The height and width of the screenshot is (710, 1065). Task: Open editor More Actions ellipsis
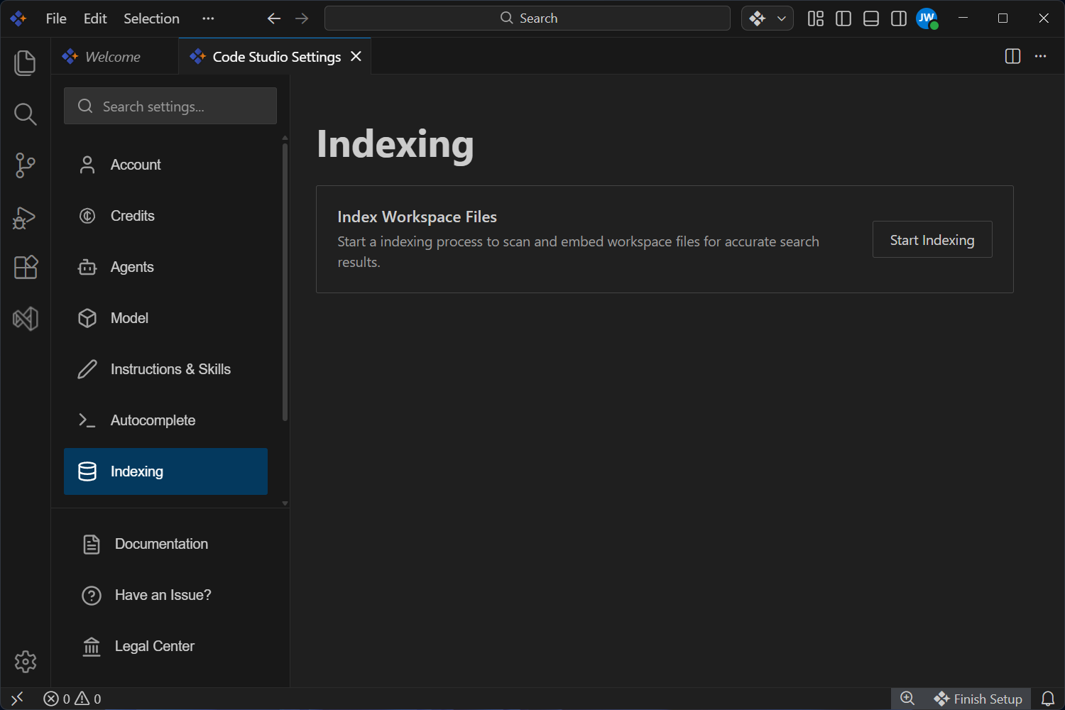click(1041, 56)
